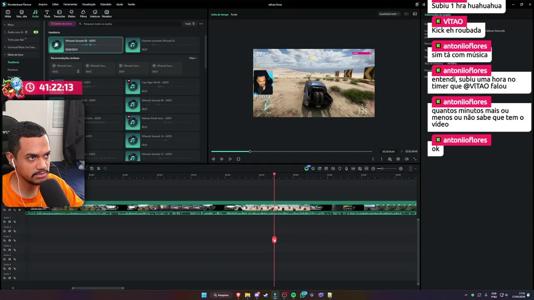This screenshot has height=300, width=534.
Task: Open the audio mixer icon in timeline toolbar
Action: tap(353, 169)
